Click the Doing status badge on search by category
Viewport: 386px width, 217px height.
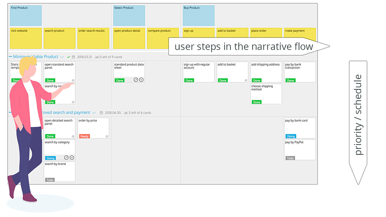50,158
